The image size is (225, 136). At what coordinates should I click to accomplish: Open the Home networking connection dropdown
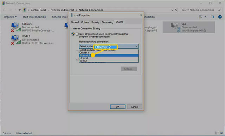pos(109,46)
